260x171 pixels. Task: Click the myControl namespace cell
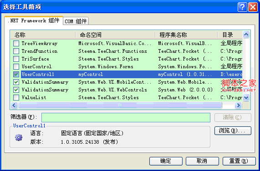(91, 74)
